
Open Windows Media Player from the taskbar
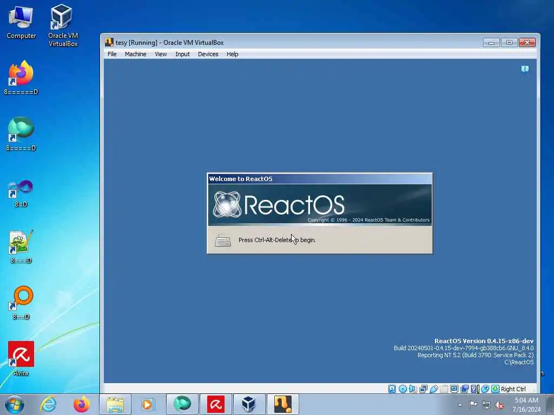[147, 404]
